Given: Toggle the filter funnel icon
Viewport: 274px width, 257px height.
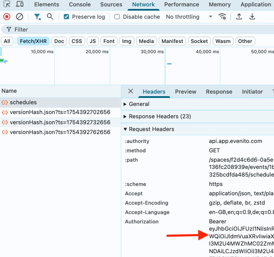Looking at the screenshot, I should pyautogui.click(x=37, y=17).
